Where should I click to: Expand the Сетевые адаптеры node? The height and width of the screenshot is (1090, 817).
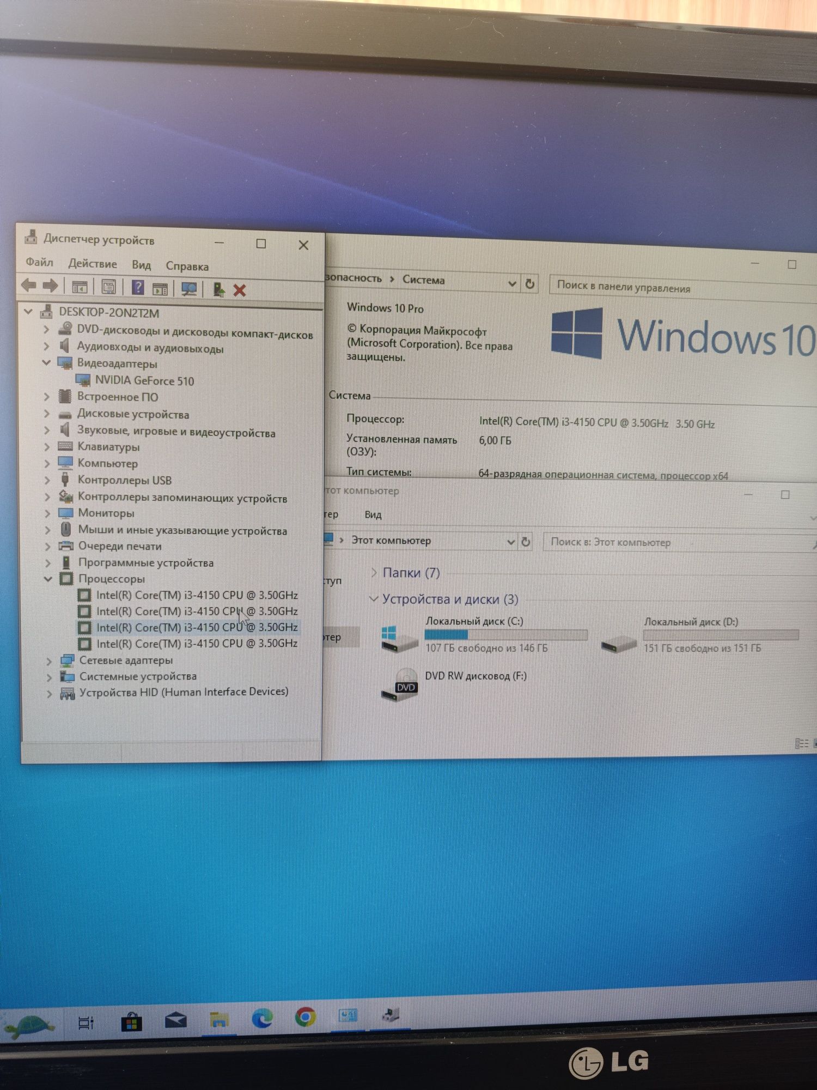(49, 661)
